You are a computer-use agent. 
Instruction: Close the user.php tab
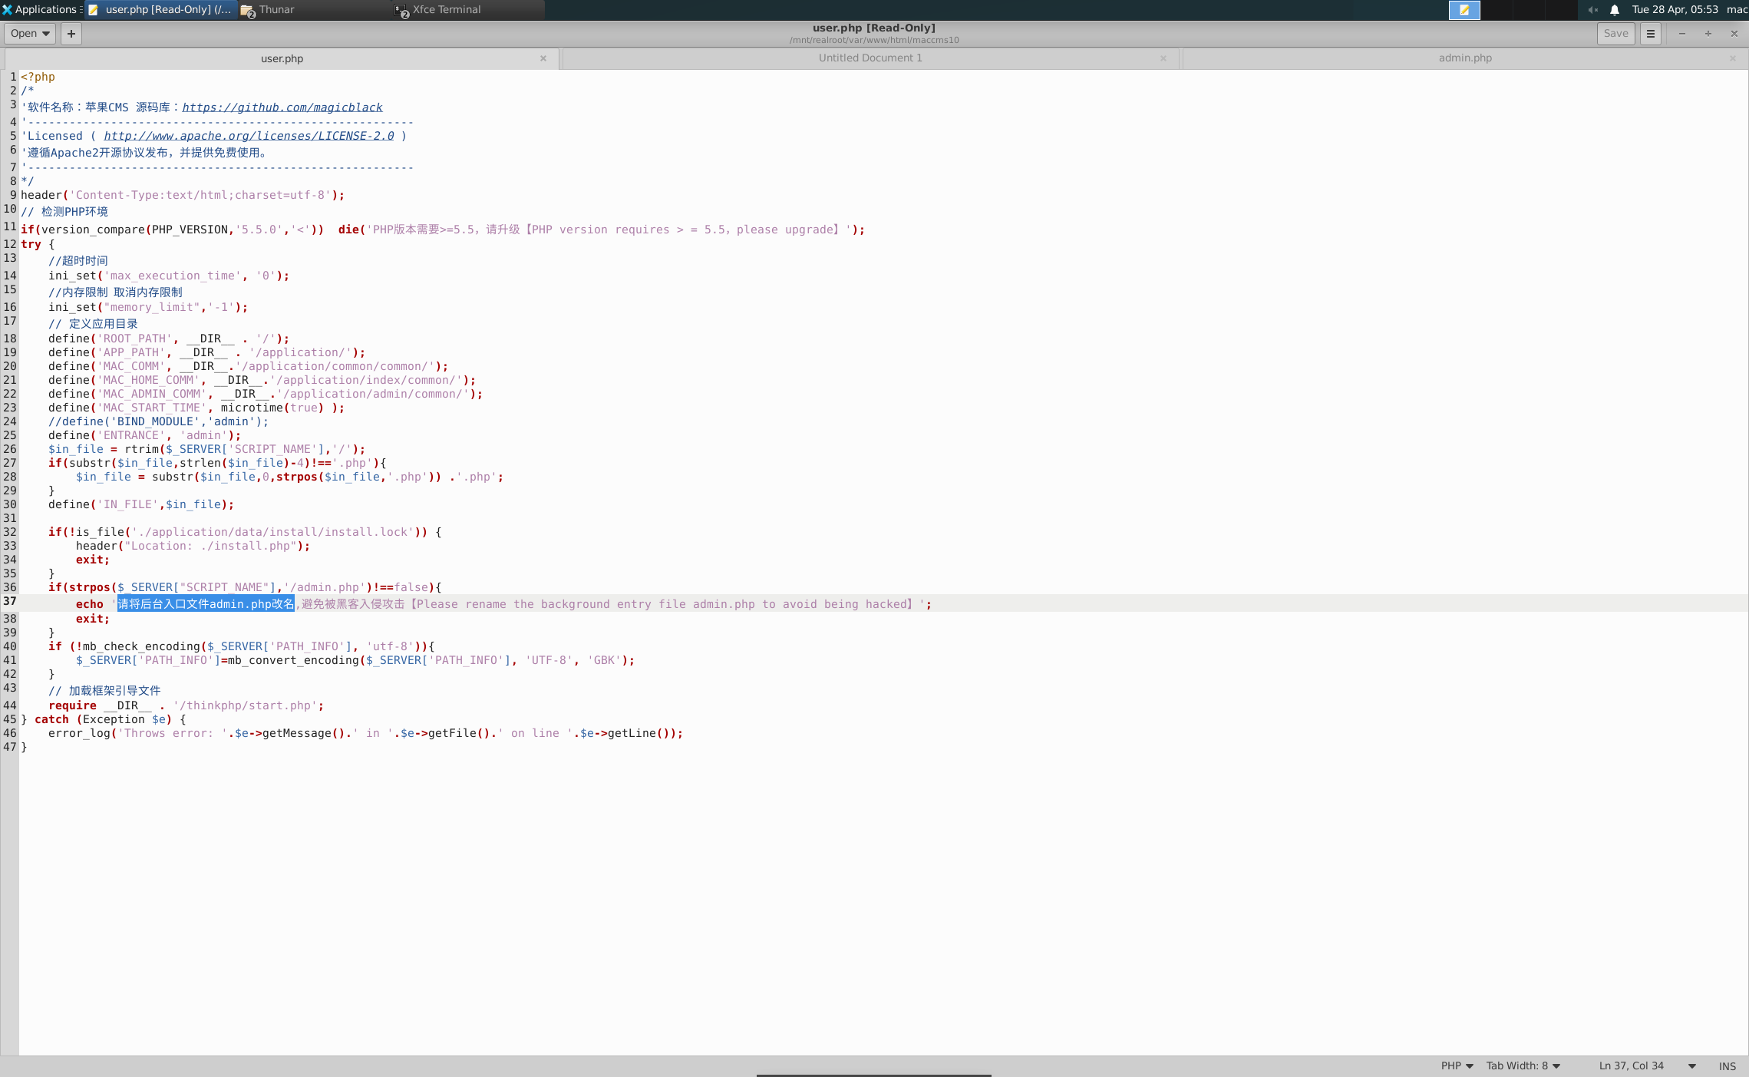click(x=543, y=58)
